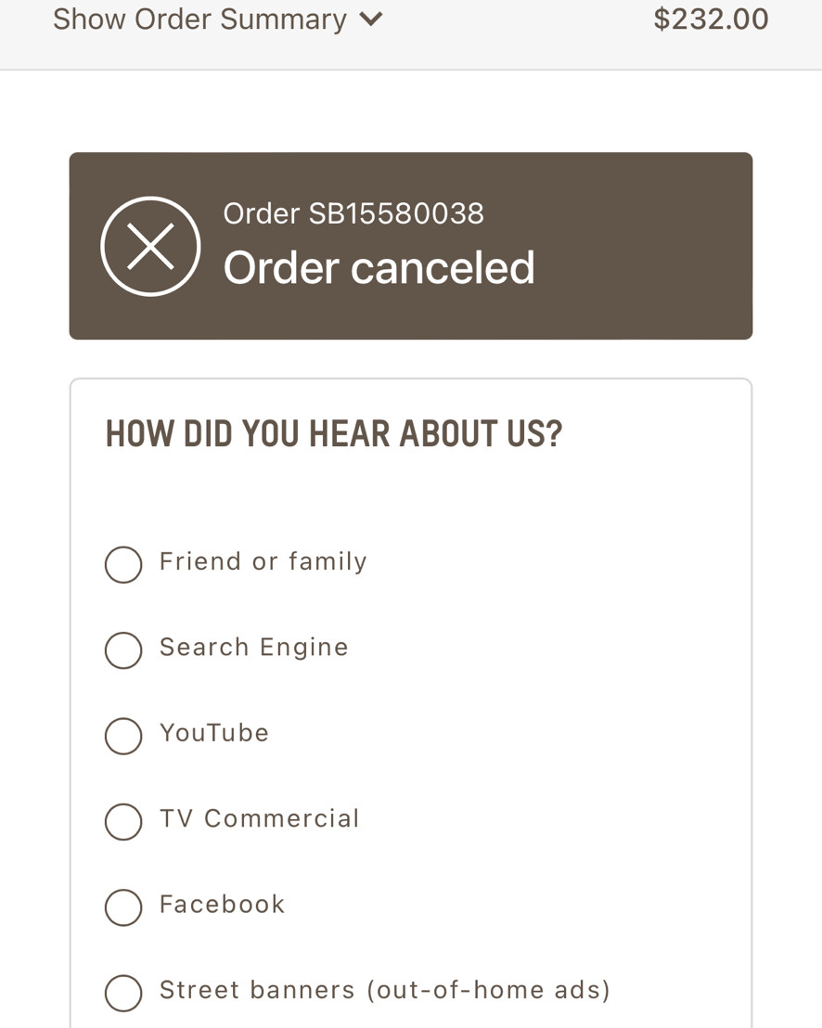Click the 'Street banners (out-of-home ads)' label
The height and width of the screenshot is (1028, 822).
[x=385, y=990]
